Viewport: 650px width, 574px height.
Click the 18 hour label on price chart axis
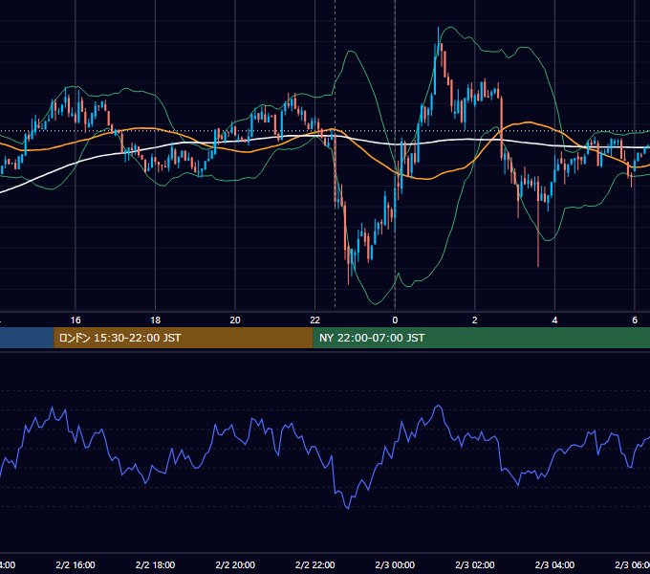156,320
